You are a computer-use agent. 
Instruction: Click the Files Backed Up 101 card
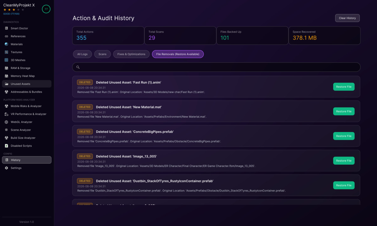point(252,35)
